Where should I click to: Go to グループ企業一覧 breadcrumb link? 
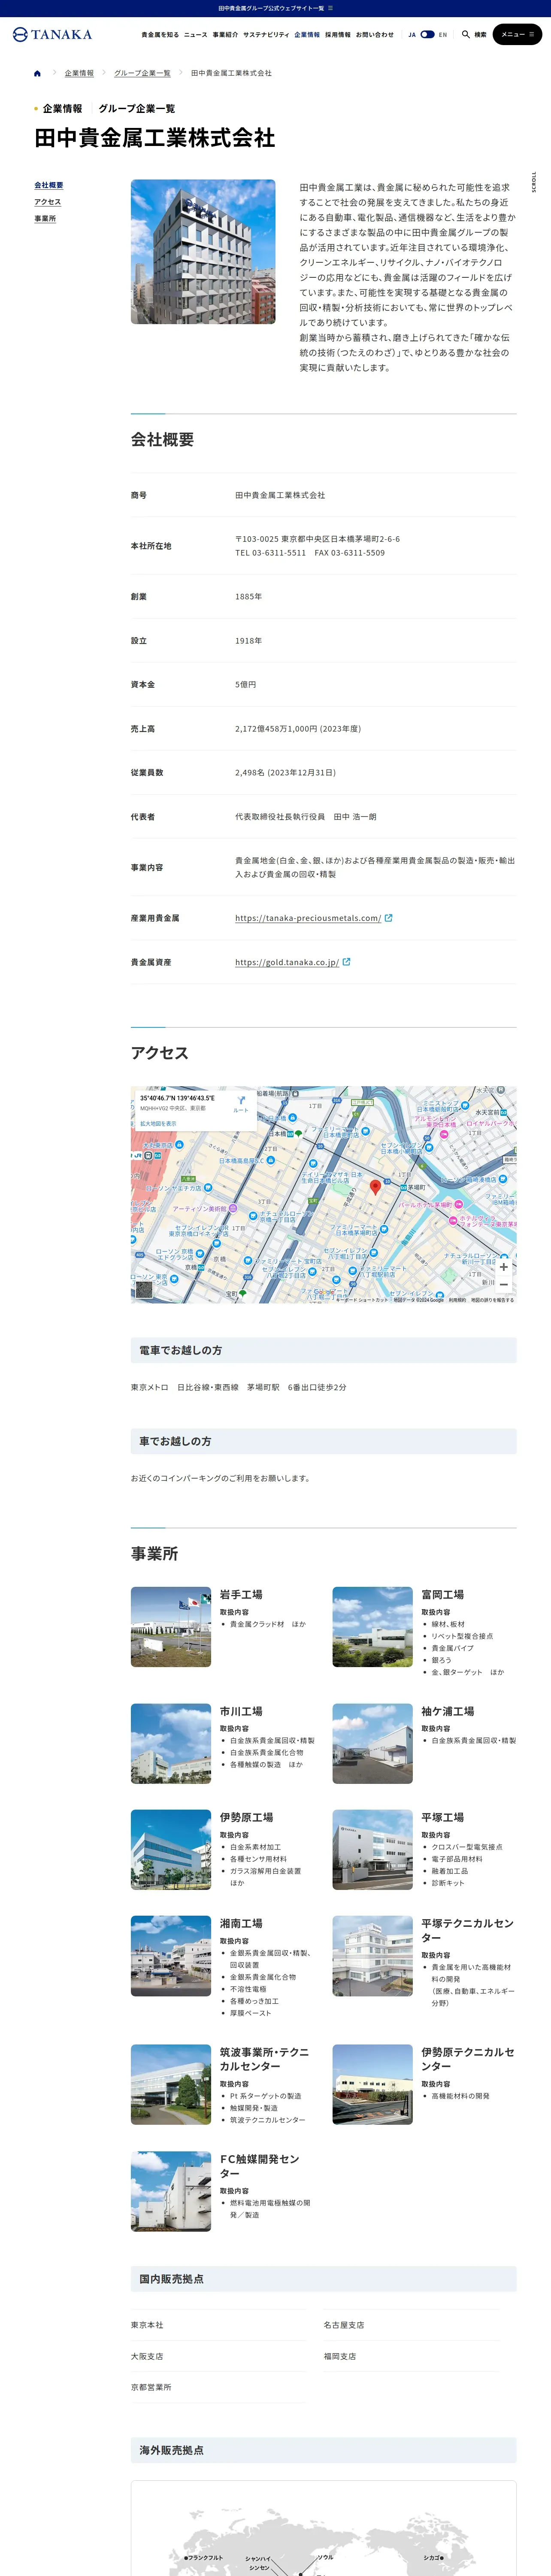coord(142,73)
